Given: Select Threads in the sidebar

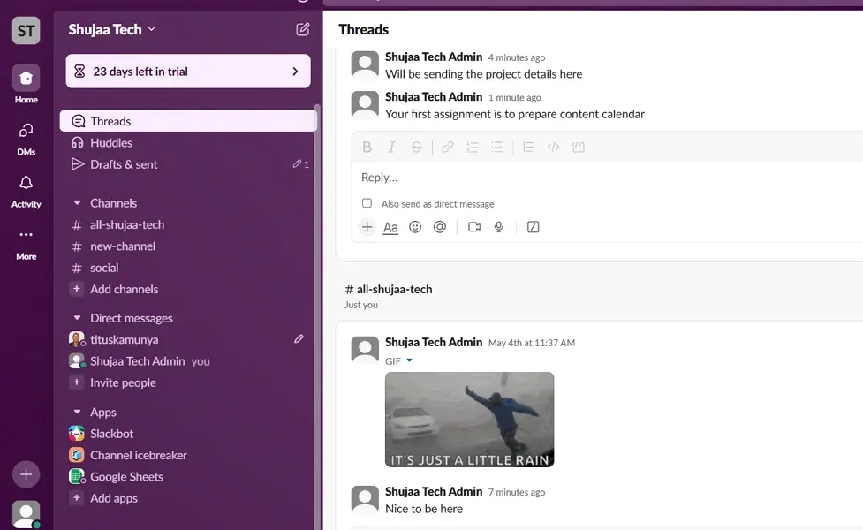Looking at the screenshot, I should [188, 121].
